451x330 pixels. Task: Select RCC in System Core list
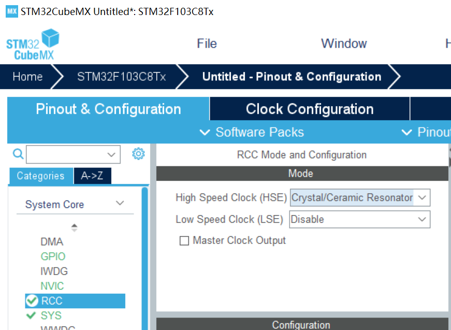[x=75, y=300]
